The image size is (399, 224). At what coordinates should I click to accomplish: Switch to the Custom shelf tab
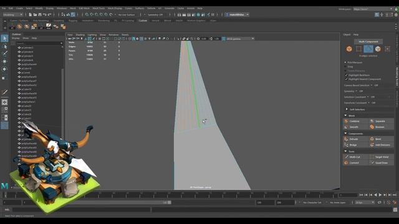[143, 21]
